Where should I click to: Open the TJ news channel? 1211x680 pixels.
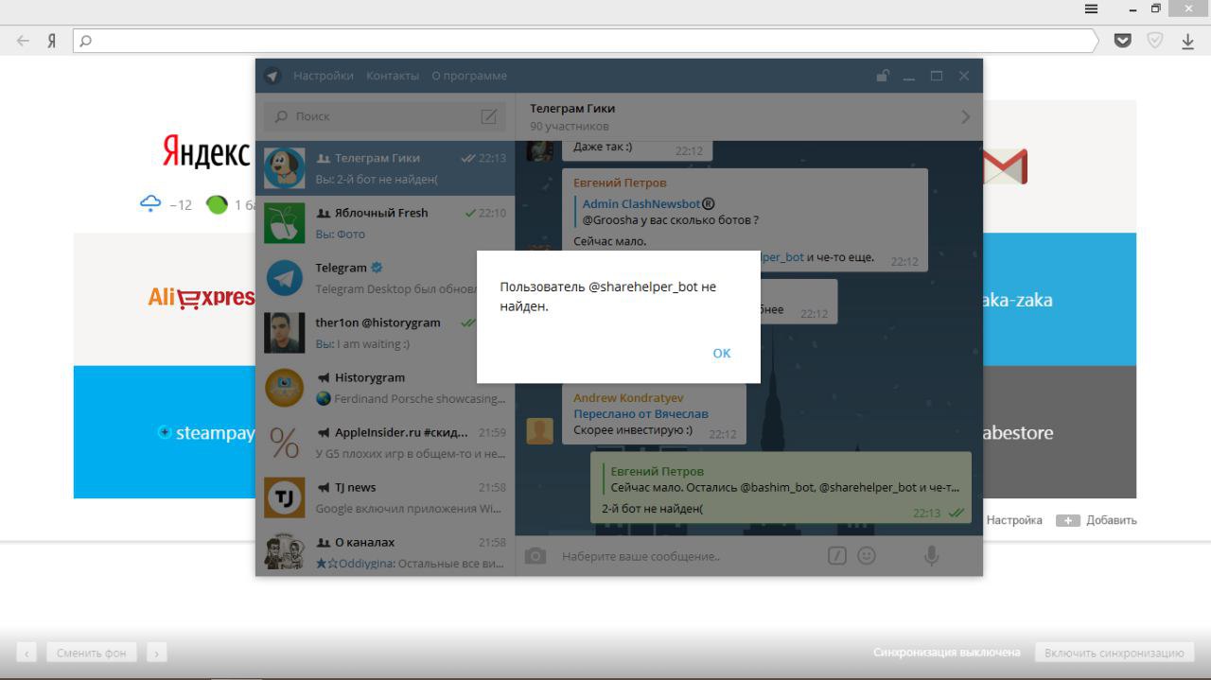coord(385,497)
